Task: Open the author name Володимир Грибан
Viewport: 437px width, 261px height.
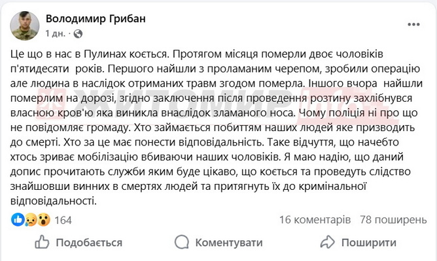Action: 96,18
